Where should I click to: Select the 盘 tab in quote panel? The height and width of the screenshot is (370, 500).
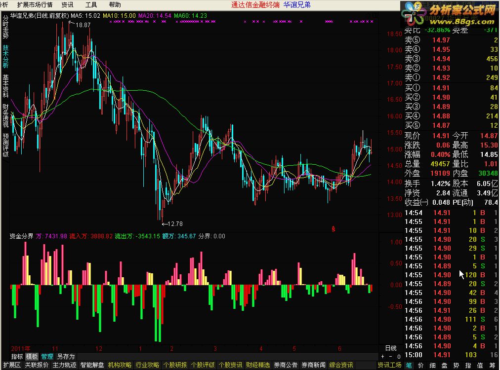(445, 365)
